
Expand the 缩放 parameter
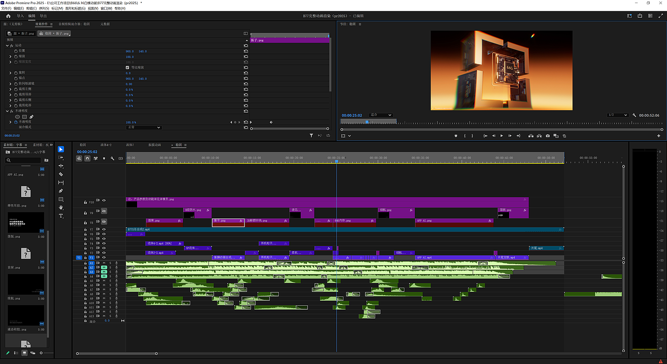point(11,56)
